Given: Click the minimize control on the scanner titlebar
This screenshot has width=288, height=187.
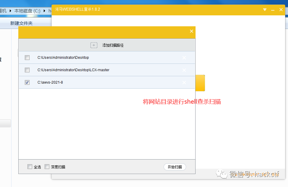Looking at the screenshot, I should 273,9.
